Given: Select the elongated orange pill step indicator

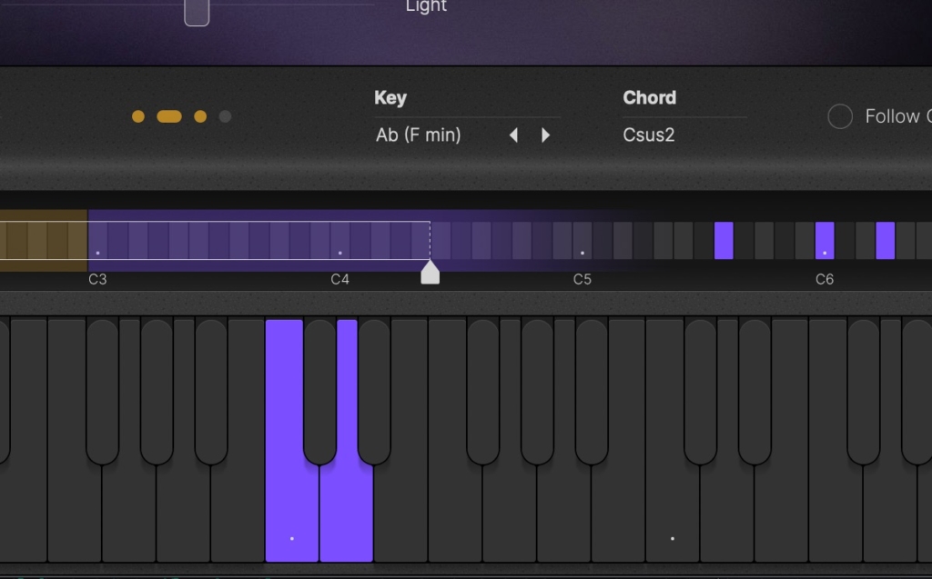Looking at the screenshot, I should coord(169,116).
